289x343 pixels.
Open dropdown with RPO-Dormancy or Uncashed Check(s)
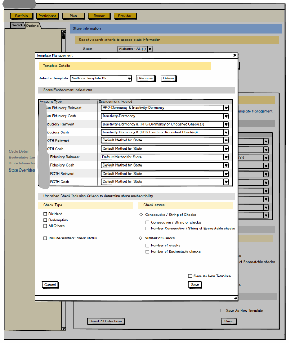coord(165,124)
